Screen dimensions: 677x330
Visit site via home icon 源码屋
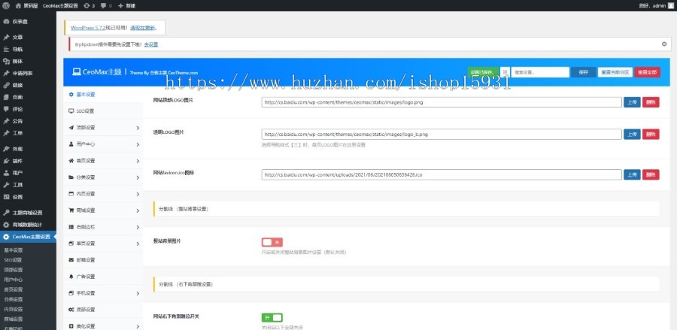(26, 5)
